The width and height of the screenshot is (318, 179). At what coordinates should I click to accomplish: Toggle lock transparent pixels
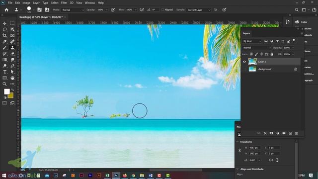click(x=251, y=54)
